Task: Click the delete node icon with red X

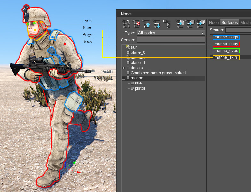Action: click(137, 23)
